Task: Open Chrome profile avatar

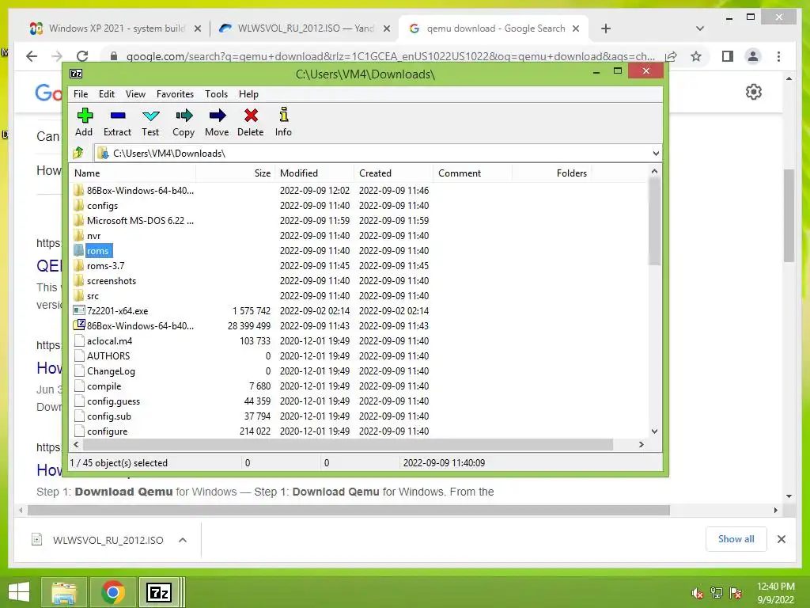Action: click(x=753, y=56)
